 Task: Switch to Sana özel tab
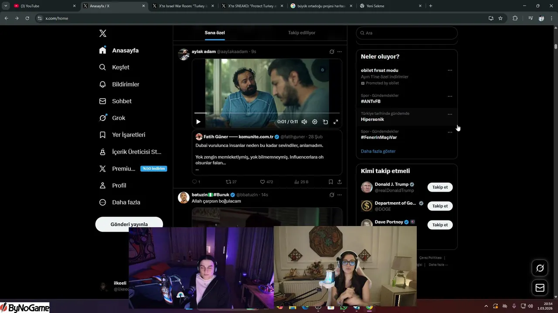tap(215, 33)
